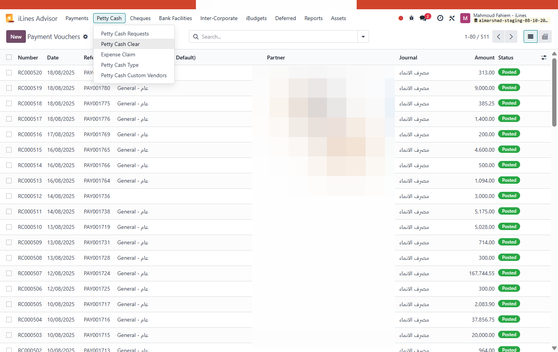Expand the search options dropdown arrow
The image size is (558, 352).
click(x=363, y=37)
